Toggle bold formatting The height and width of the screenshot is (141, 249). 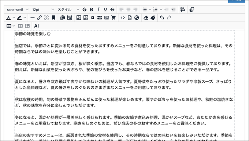point(92,10)
